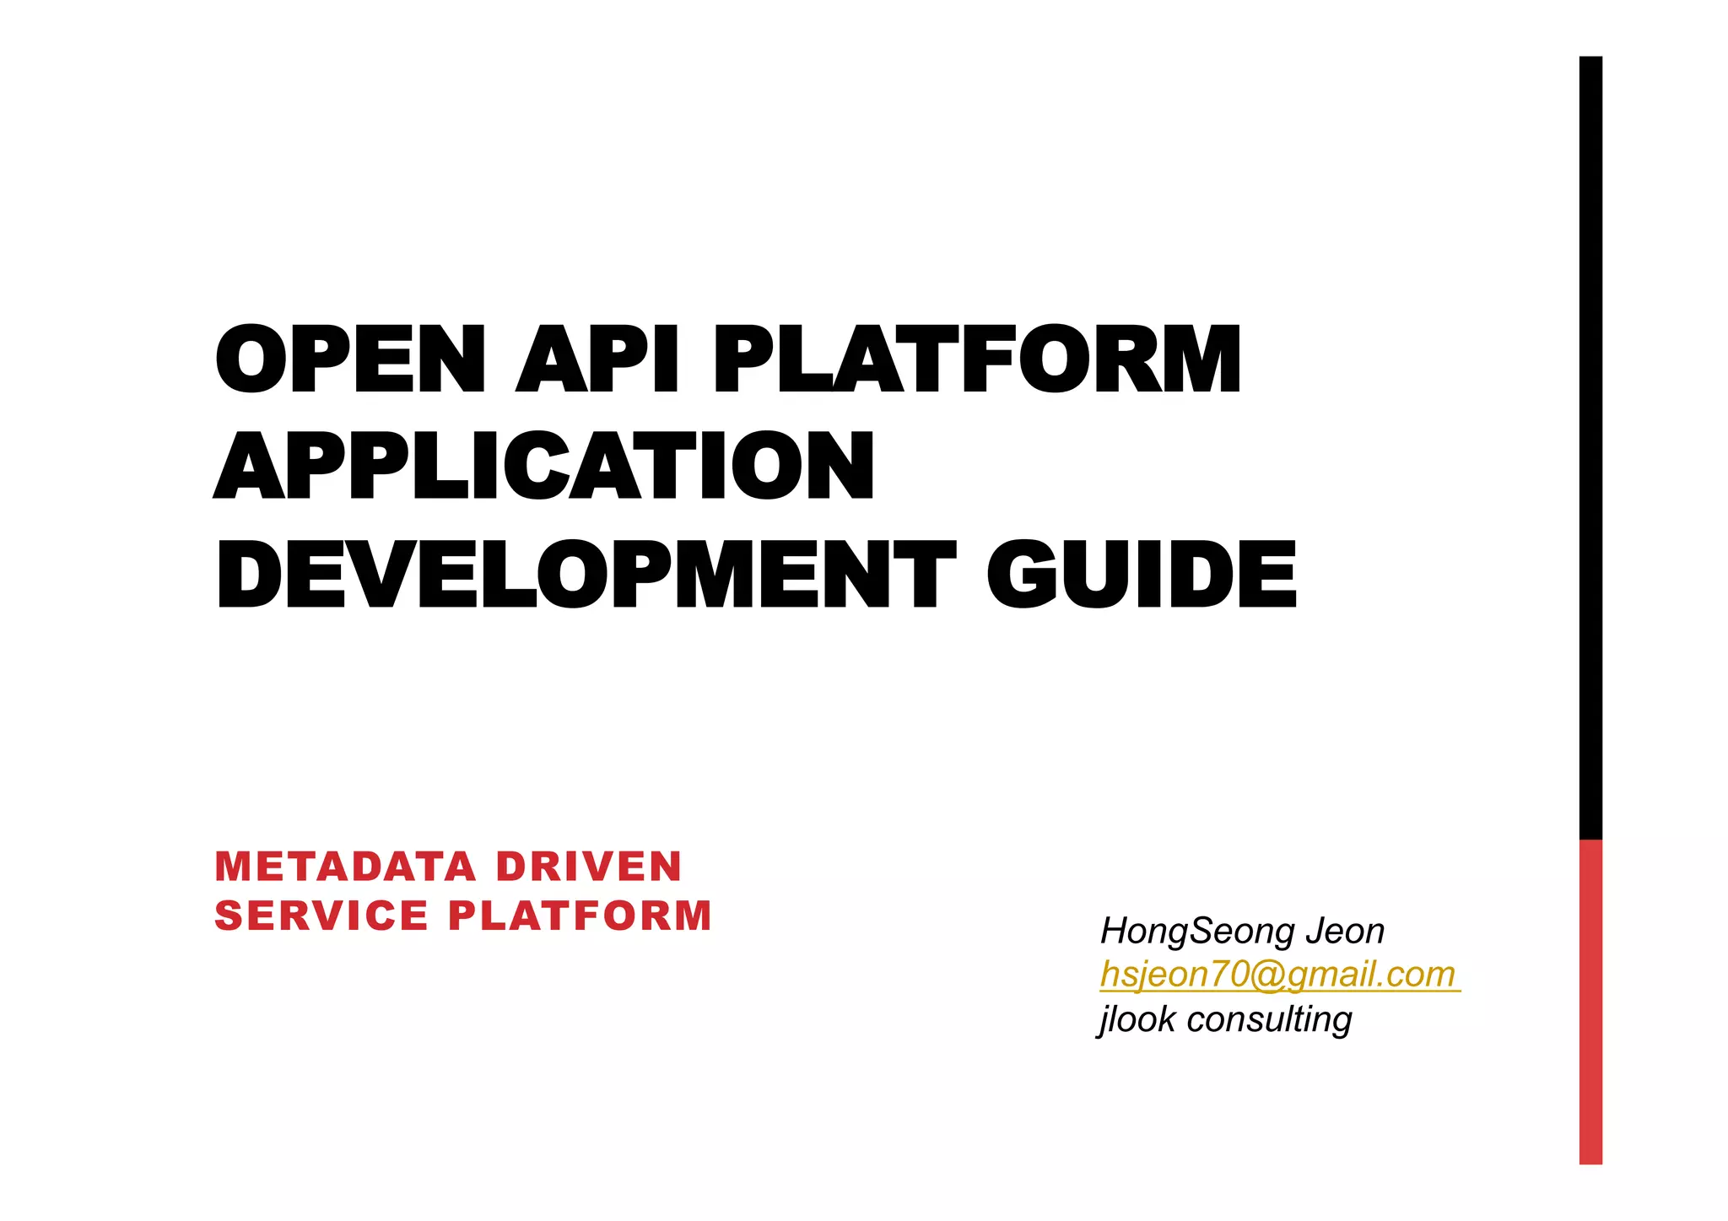1728x1221 pixels.
Task: Select the red METADATA word
Action: click(x=345, y=867)
